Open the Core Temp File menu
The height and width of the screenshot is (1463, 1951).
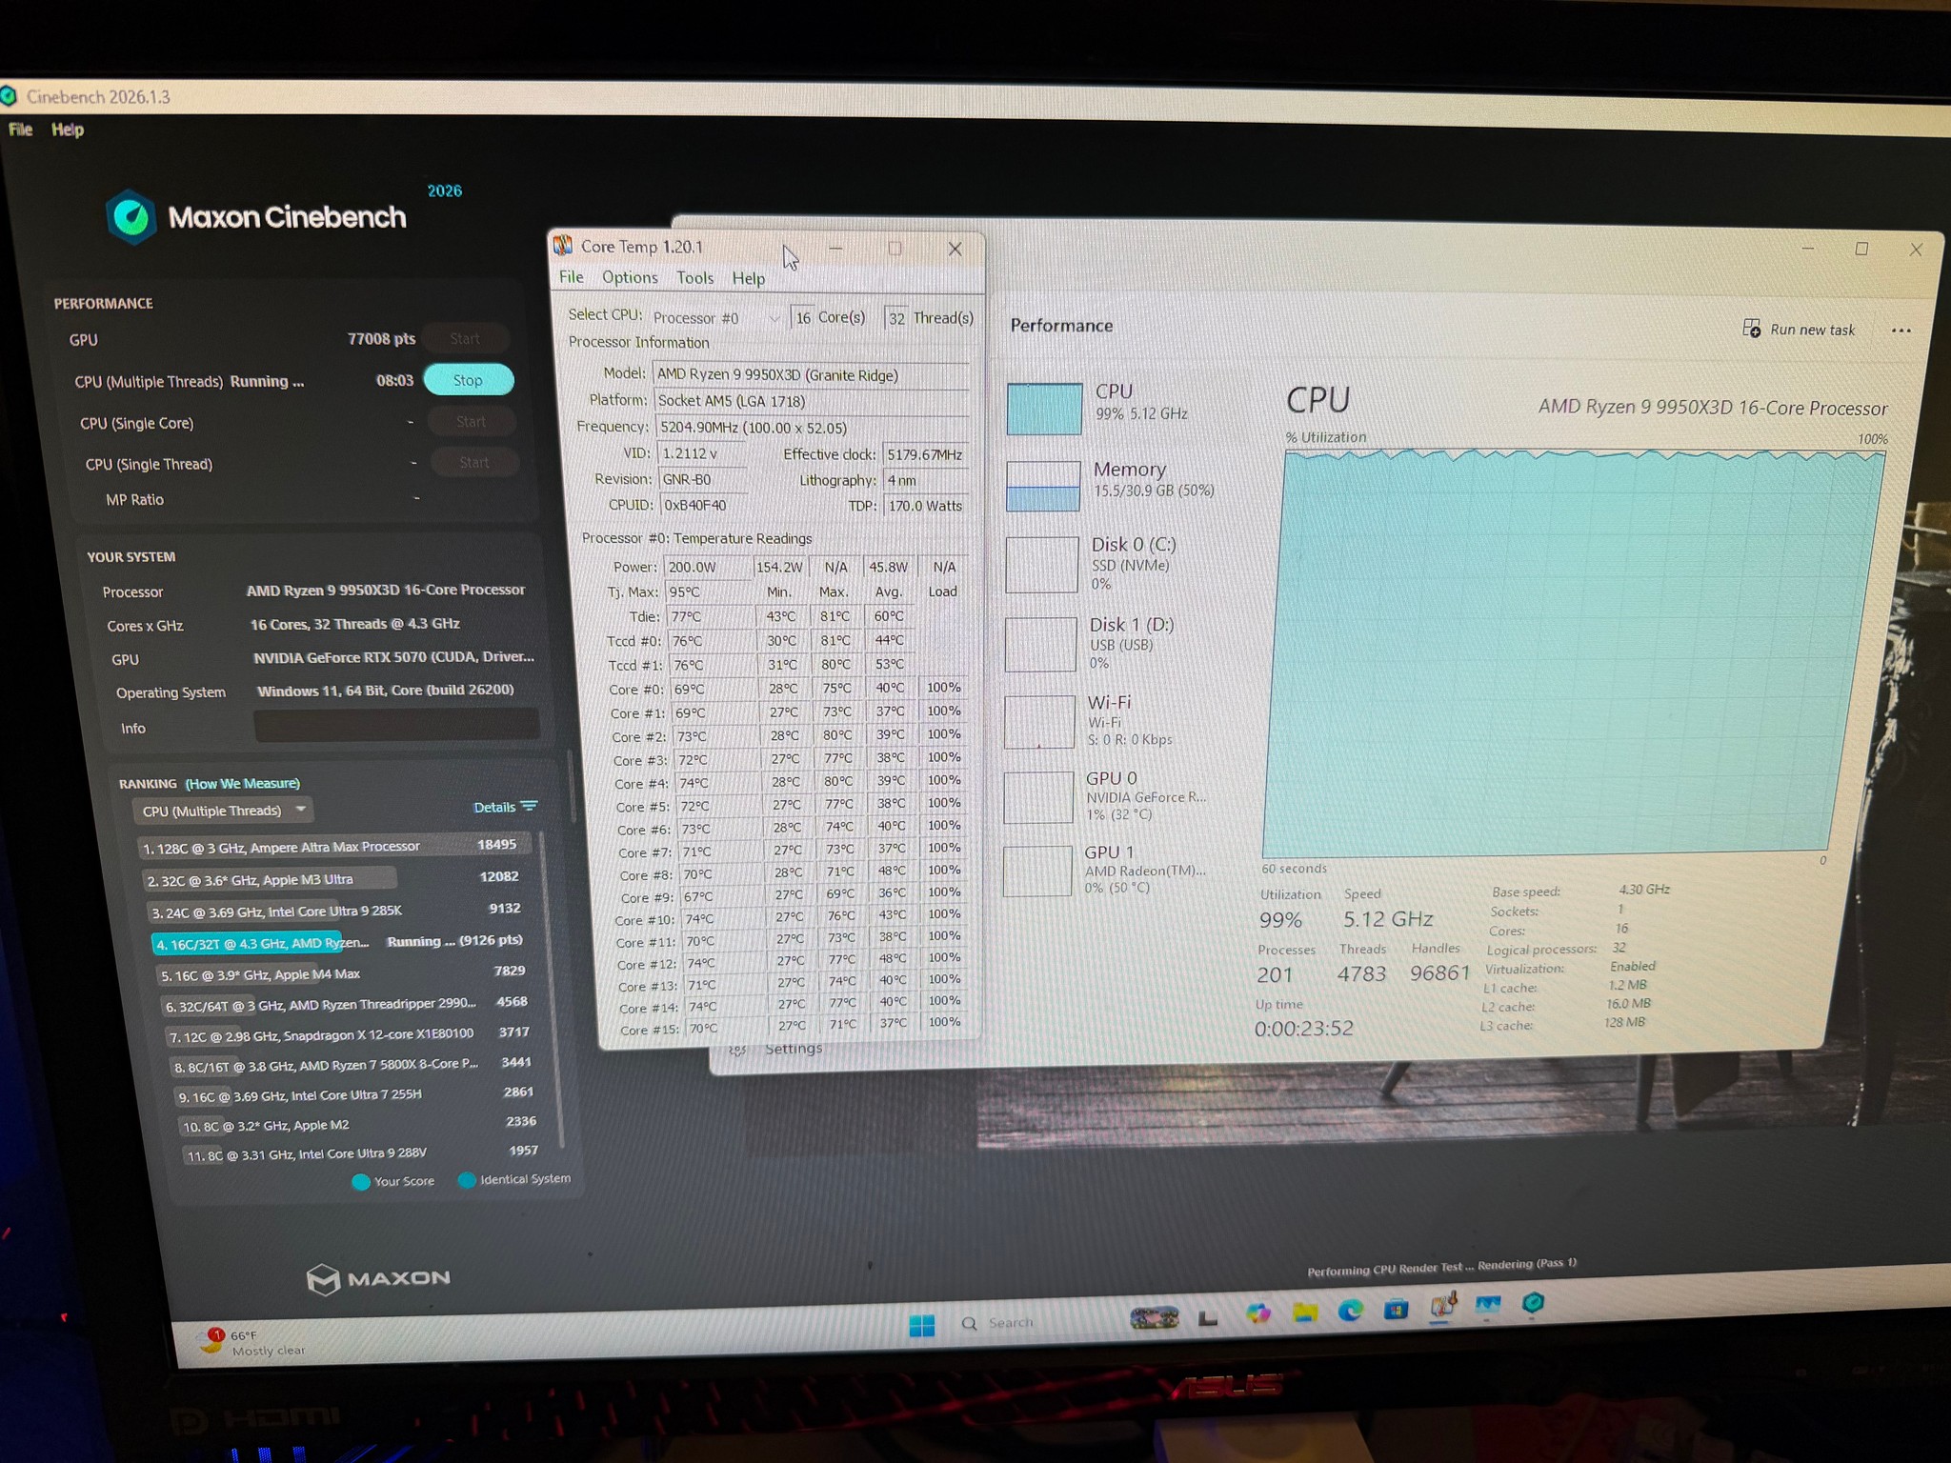click(572, 277)
